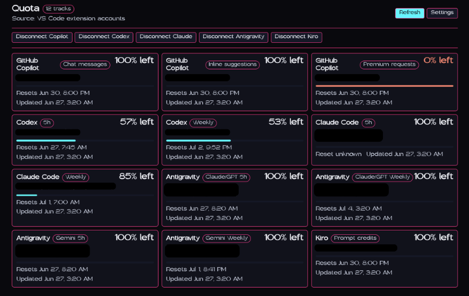The image size is (469, 296).
Task: Click Disconnect Claude
Action: (166, 37)
